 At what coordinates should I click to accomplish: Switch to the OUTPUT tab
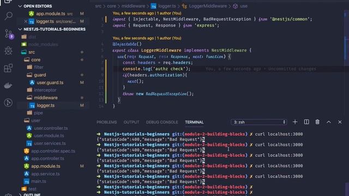coord(131,122)
